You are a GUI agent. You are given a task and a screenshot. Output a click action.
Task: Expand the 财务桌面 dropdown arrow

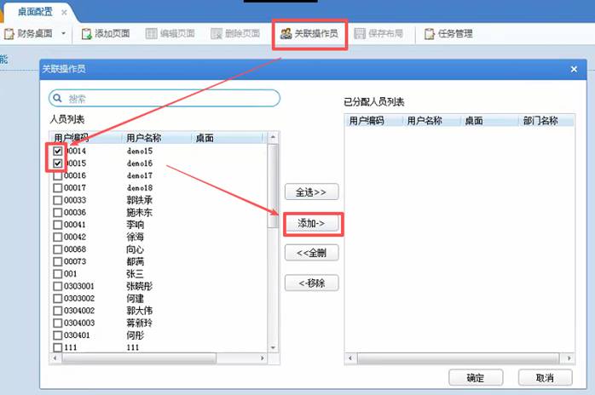63,34
